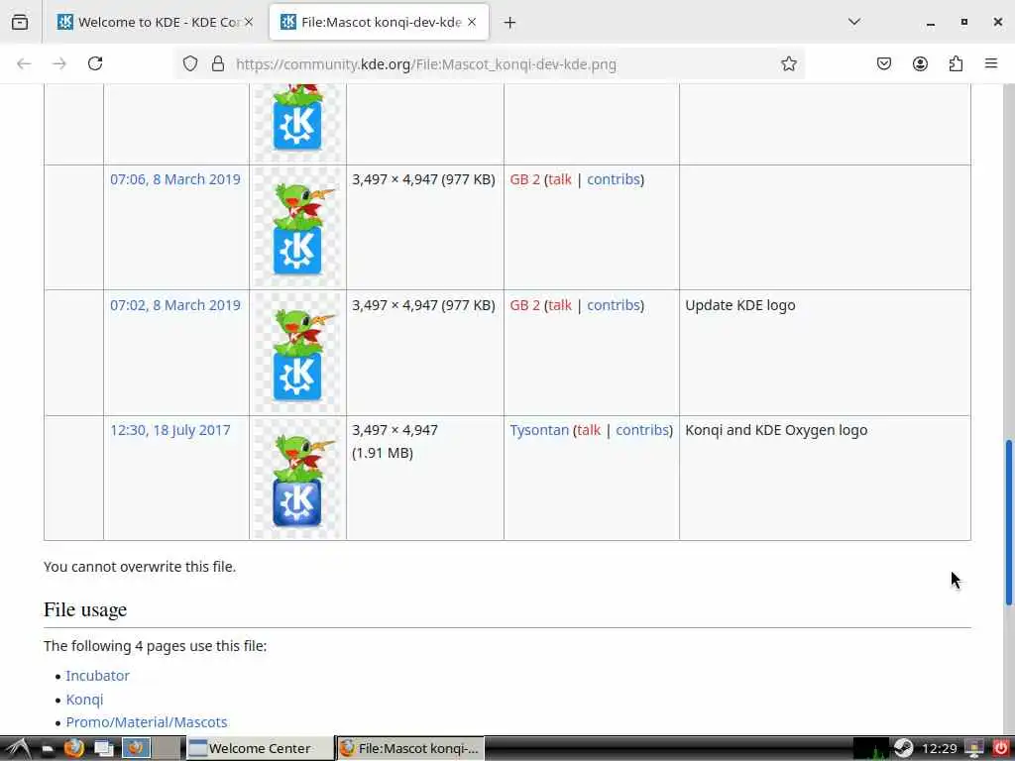This screenshot has width=1015, height=761.
Task: Click 'Konqi and KDE Oxygen logo' comment
Action: click(776, 430)
